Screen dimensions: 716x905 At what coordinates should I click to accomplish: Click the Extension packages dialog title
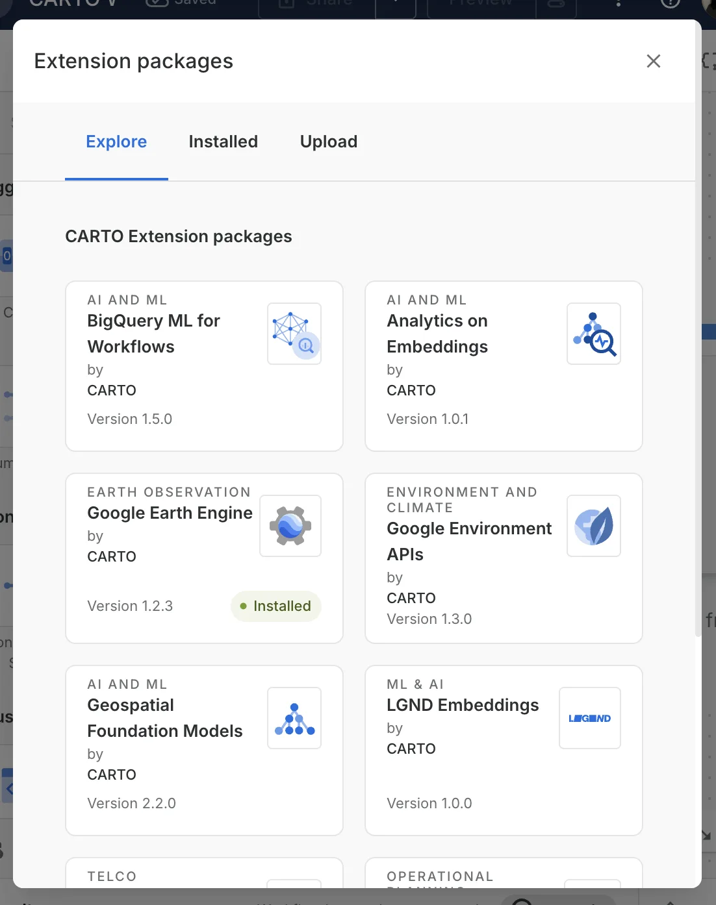click(133, 61)
